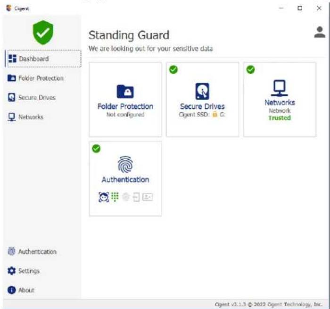330x309 pixels.
Task: Click the green check badge on Authentication card
Action: [96, 148]
